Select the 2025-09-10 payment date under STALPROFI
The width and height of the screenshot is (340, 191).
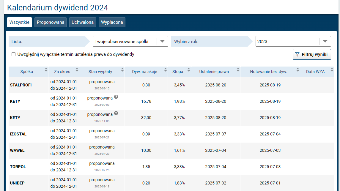click(102, 89)
